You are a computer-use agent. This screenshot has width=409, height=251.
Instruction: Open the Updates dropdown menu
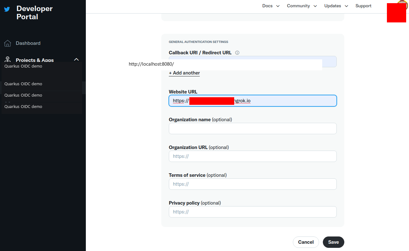(336, 6)
